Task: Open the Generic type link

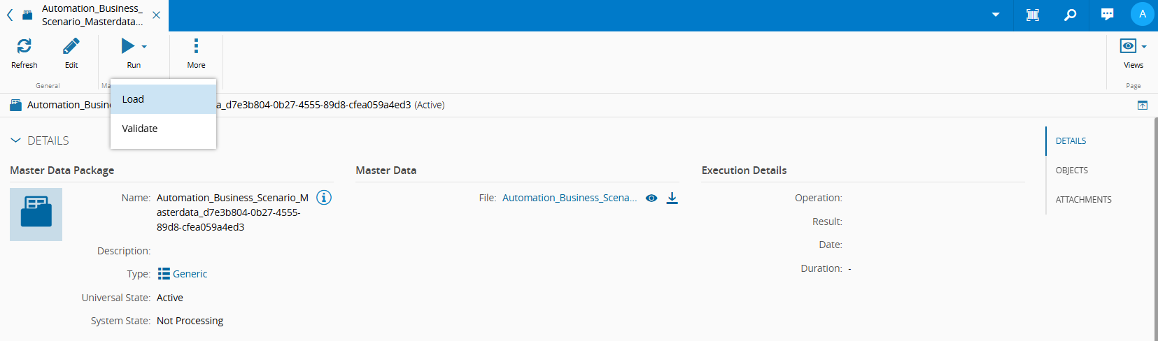Action: pyautogui.click(x=190, y=274)
